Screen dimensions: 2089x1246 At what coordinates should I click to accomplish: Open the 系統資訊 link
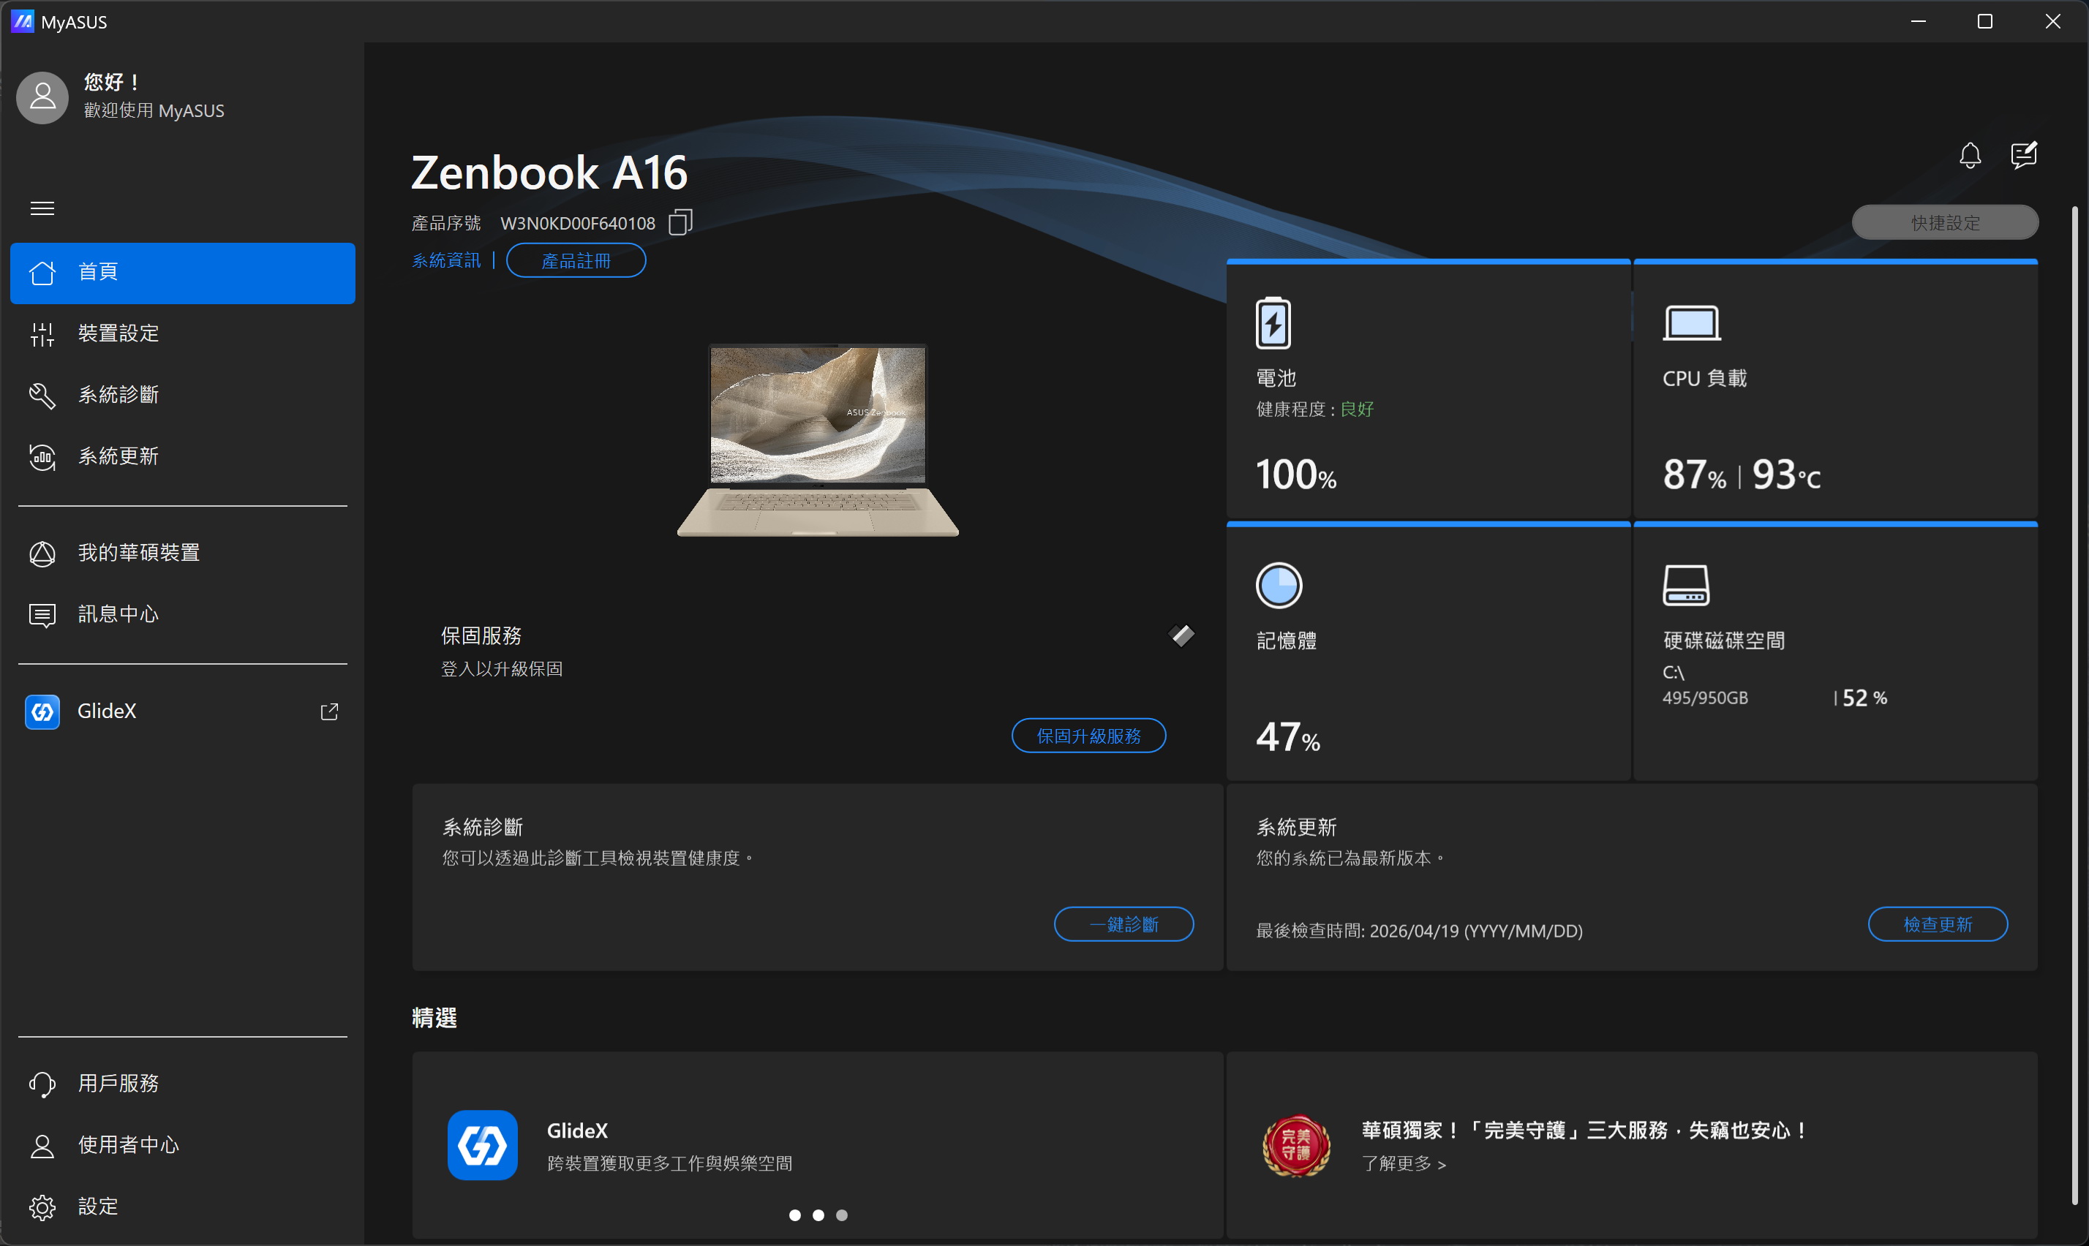coord(446,261)
